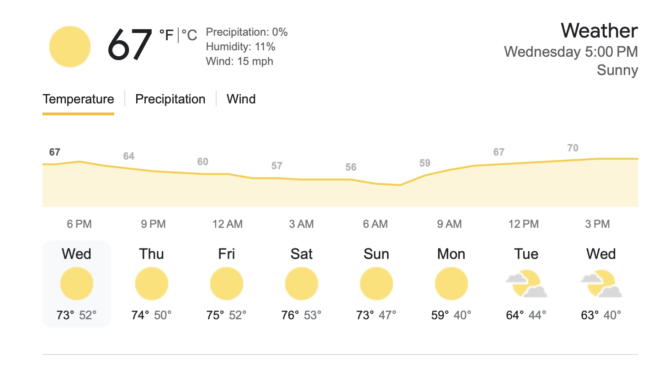Click Monday's sun forecast icon
Screen dimensions: 669x376
451,284
